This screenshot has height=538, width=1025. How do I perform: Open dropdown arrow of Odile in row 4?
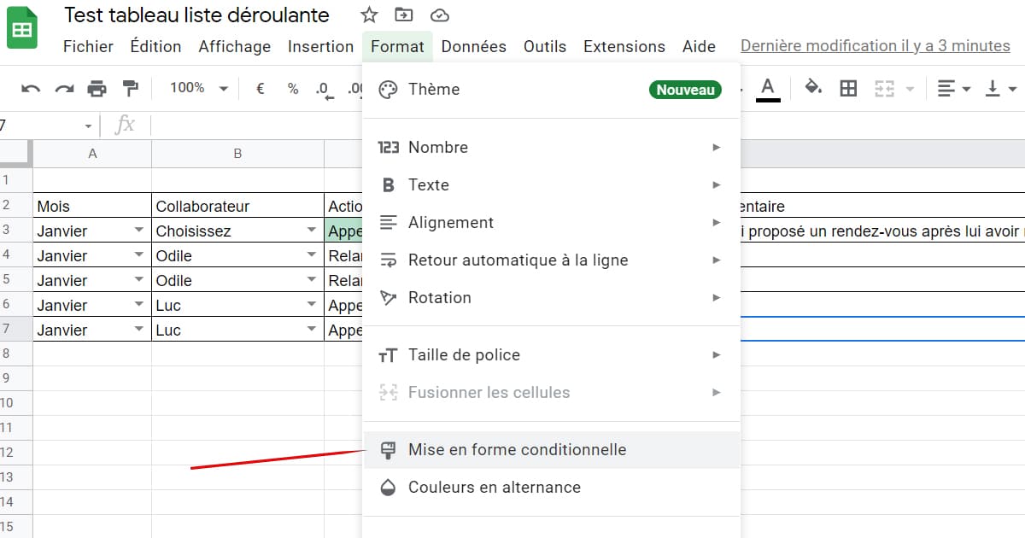312,255
